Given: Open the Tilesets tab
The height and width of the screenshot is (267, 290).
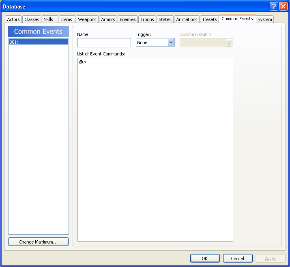Looking at the screenshot, I should pos(209,19).
